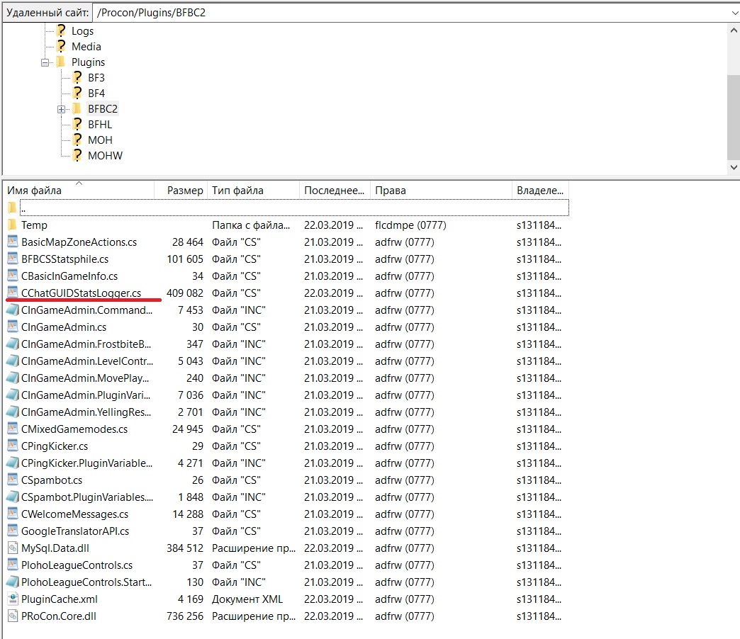Click the CInGameAdmin.Command... INC file icon
This screenshot has width=740, height=639.
point(13,310)
